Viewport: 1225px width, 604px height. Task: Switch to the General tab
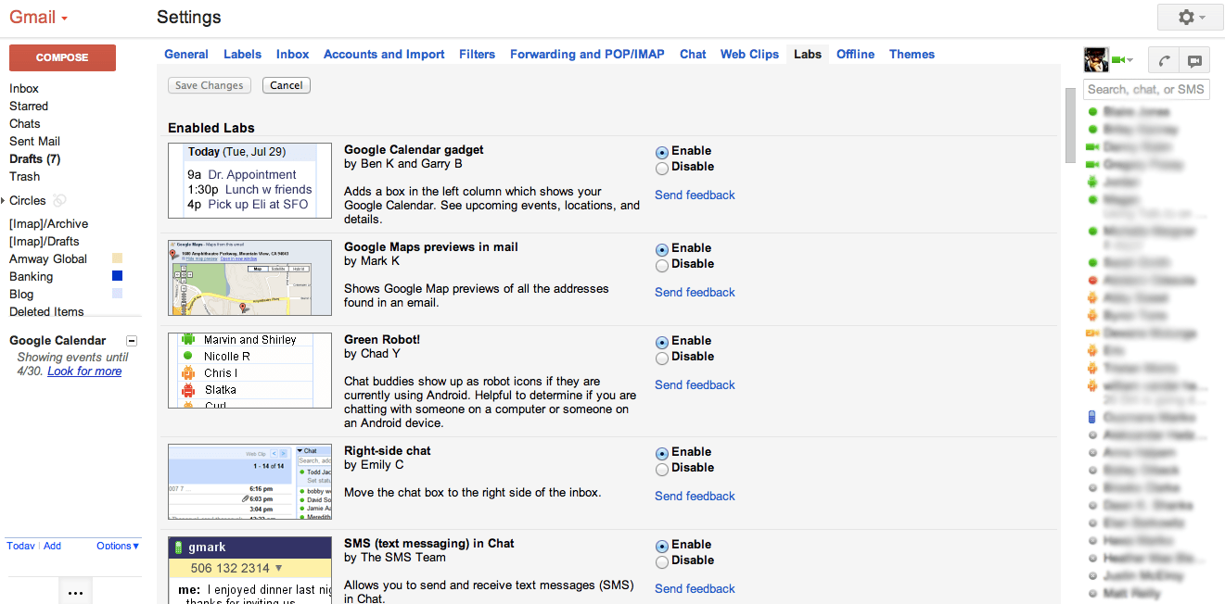point(186,54)
